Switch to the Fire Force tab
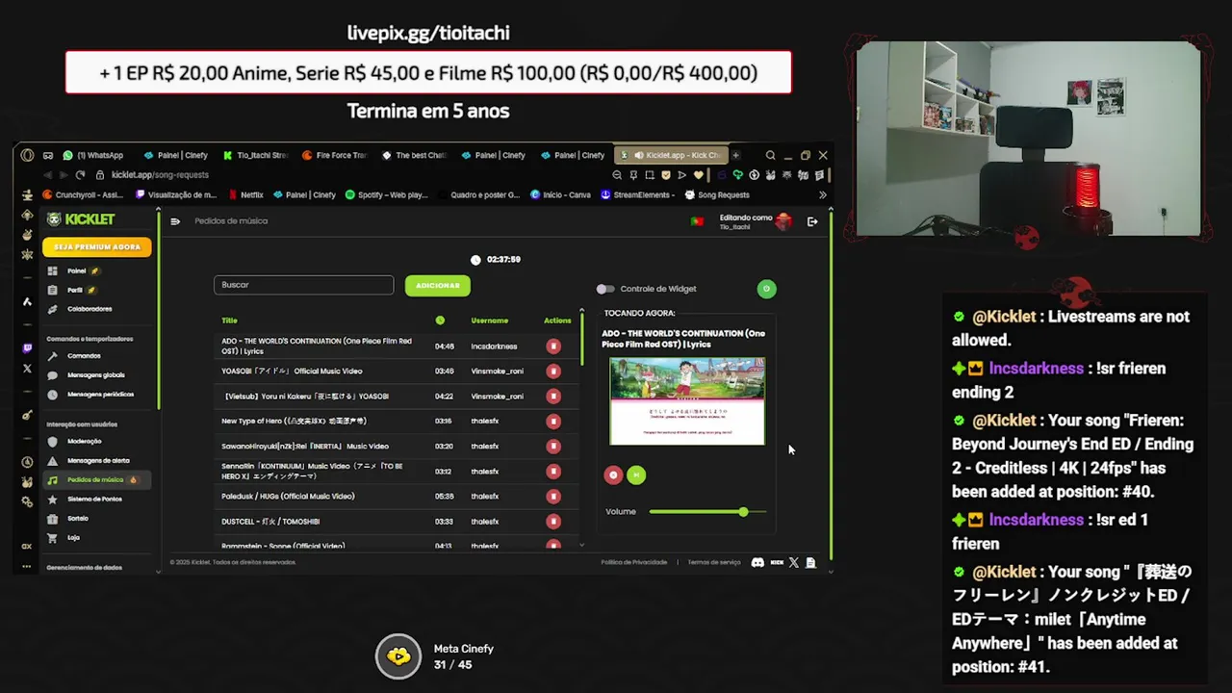The image size is (1232, 693). 334,155
